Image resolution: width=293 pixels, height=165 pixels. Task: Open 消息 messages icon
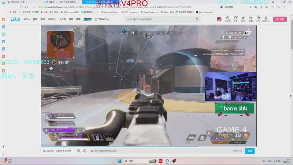pos(235,19)
